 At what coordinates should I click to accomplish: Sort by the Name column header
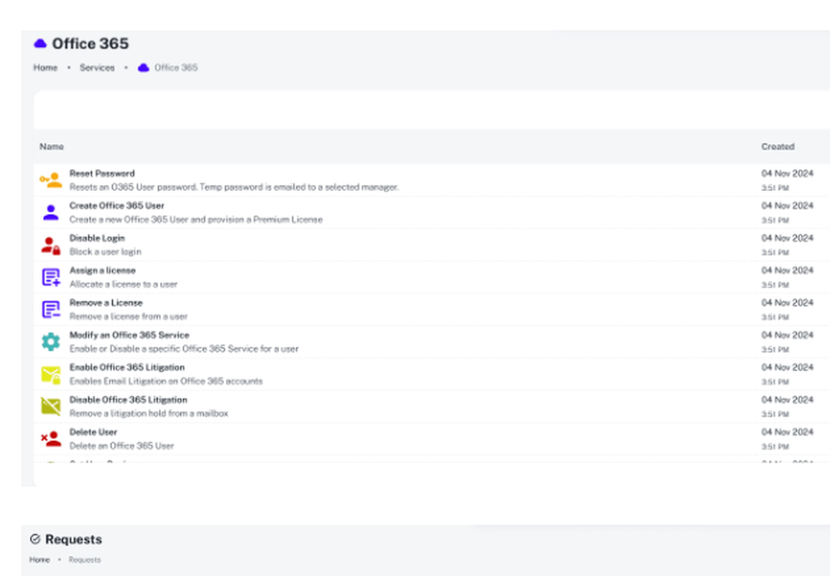point(51,147)
